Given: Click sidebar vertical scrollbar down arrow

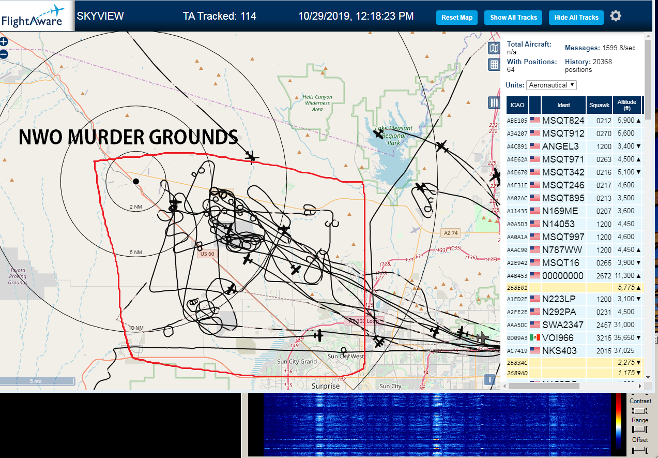Looking at the screenshot, I should click(x=648, y=376).
